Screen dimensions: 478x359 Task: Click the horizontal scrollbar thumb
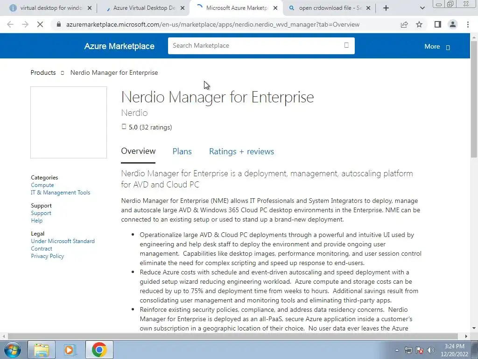point(233,336)
